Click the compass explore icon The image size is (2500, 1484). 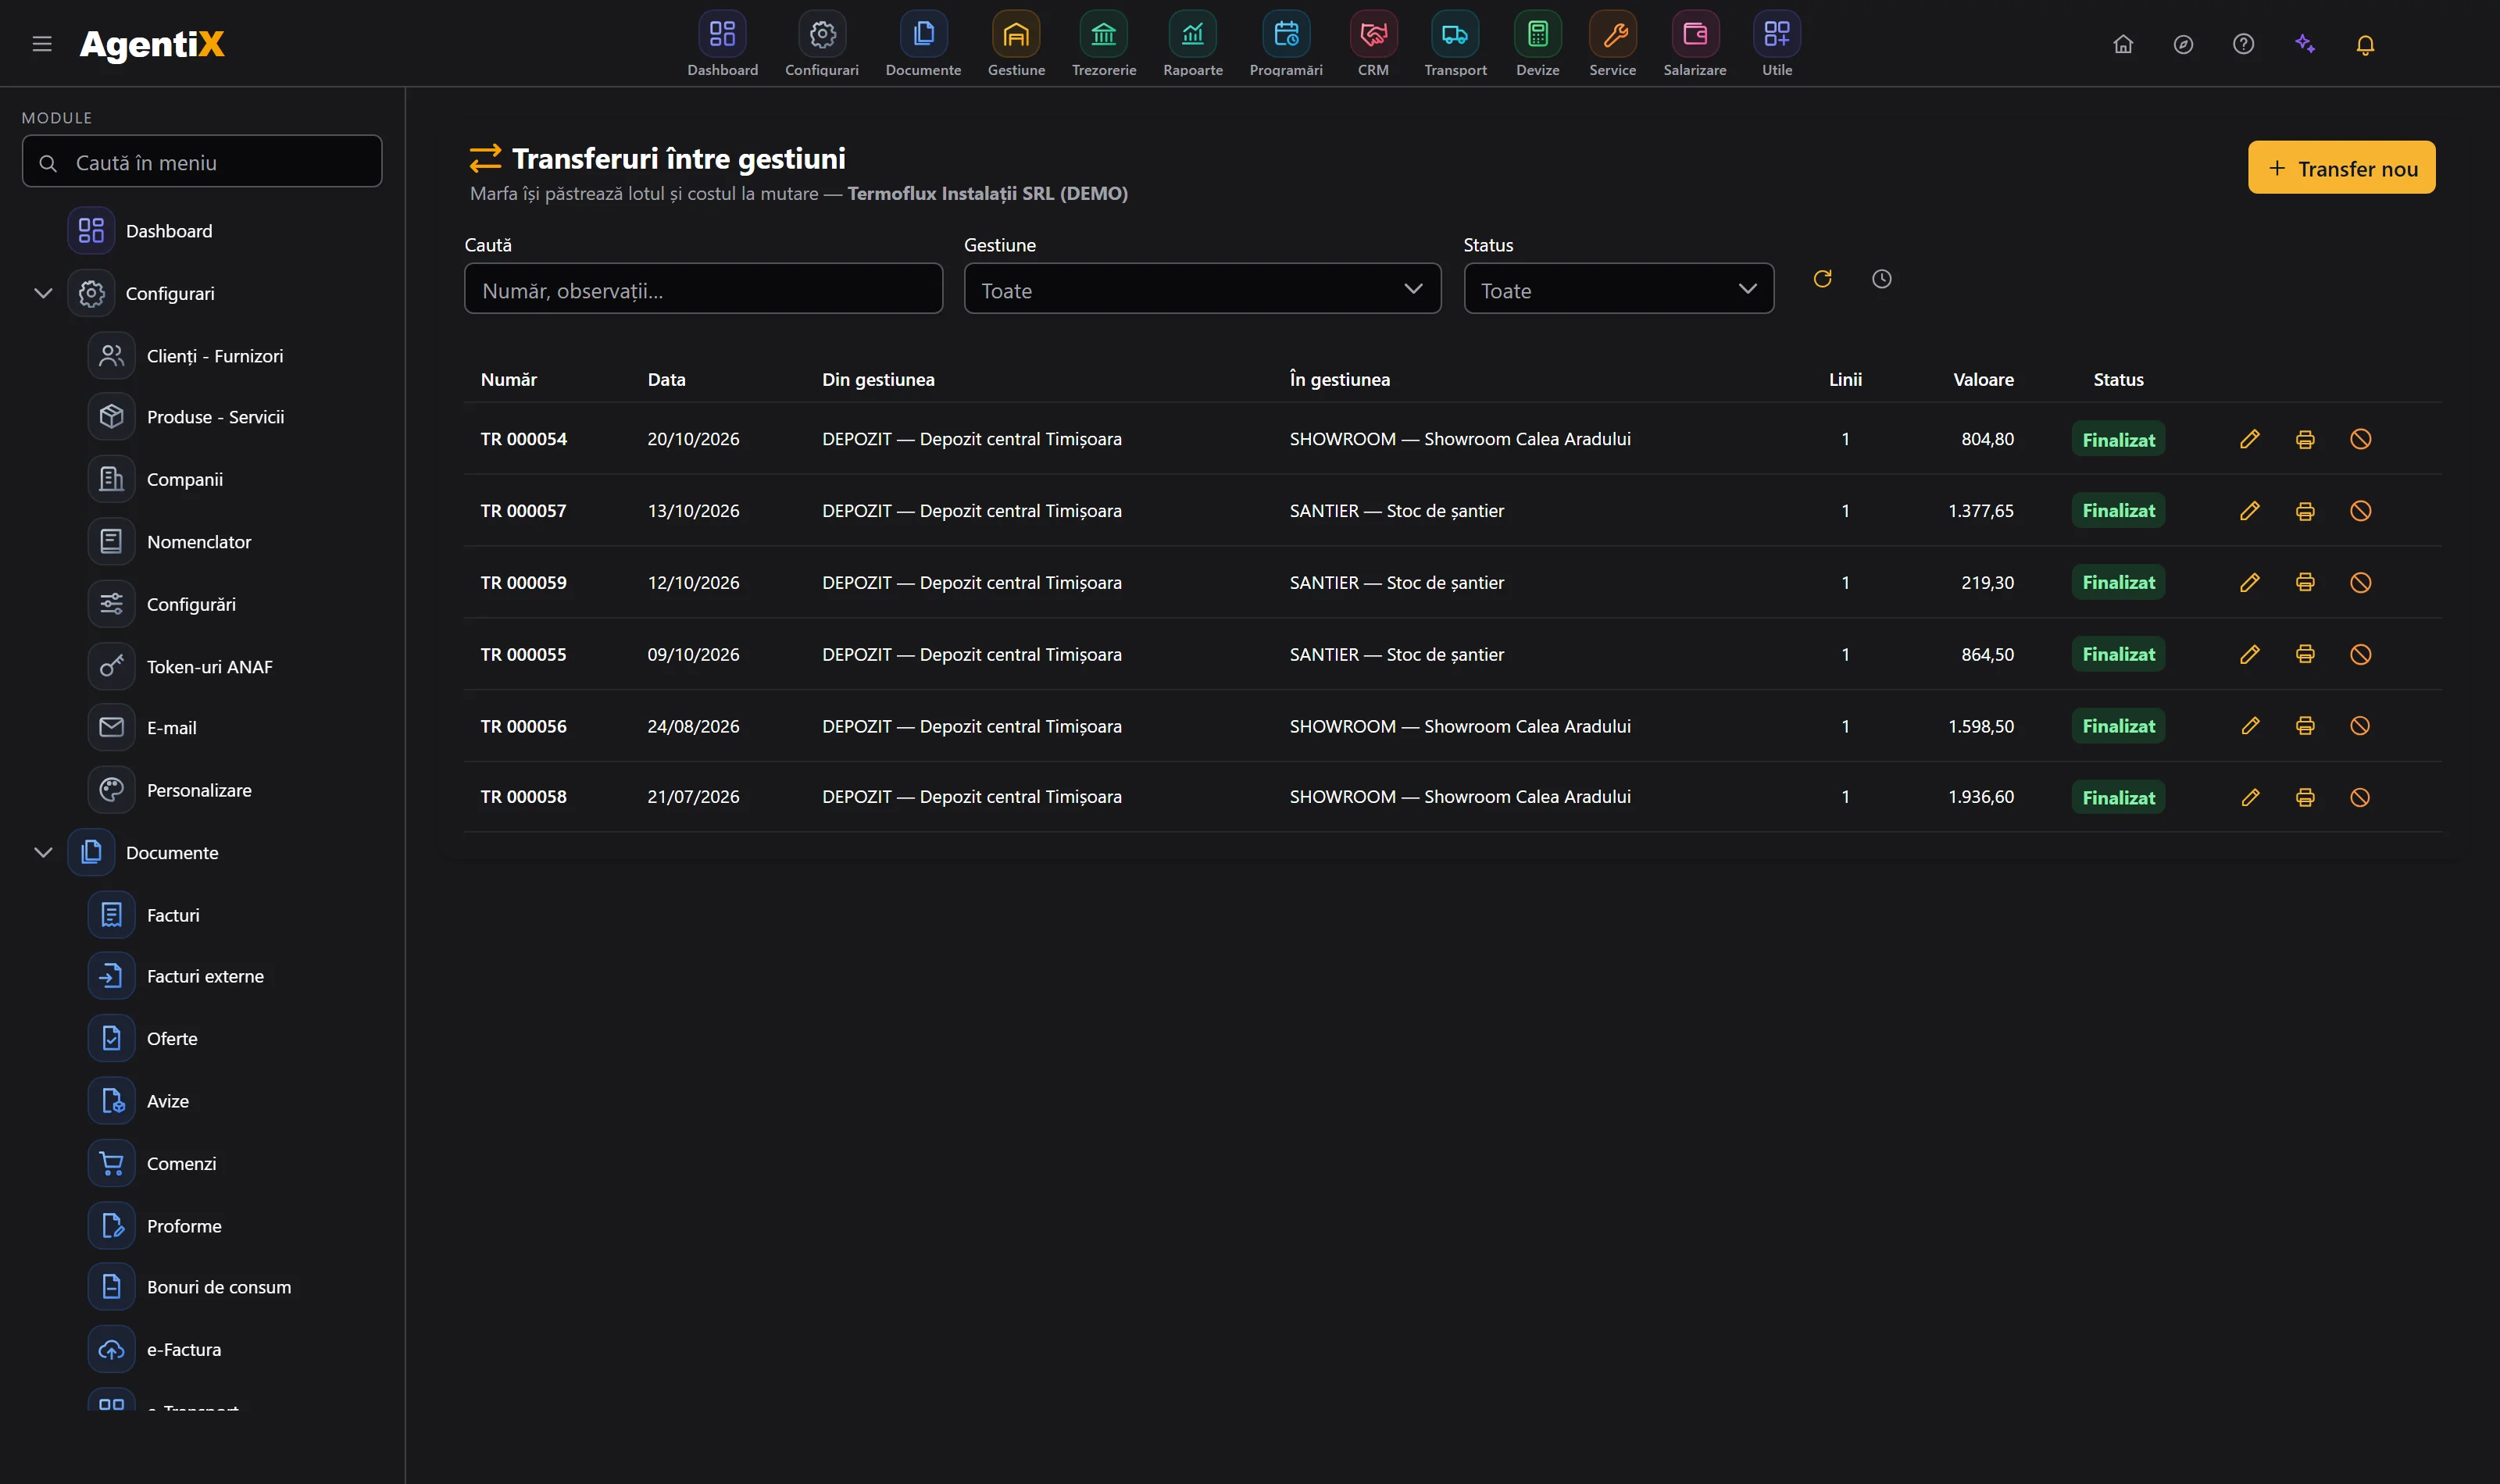coord(2183,44)
